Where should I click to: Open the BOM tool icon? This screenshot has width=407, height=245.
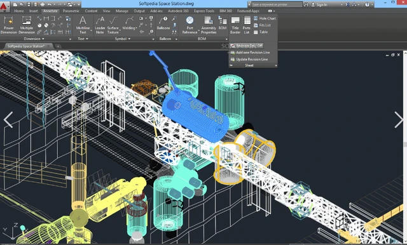pos(223,23)
